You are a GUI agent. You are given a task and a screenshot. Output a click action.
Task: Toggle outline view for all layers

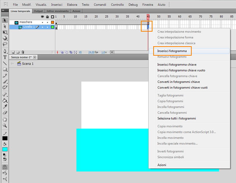coord(52,17)
